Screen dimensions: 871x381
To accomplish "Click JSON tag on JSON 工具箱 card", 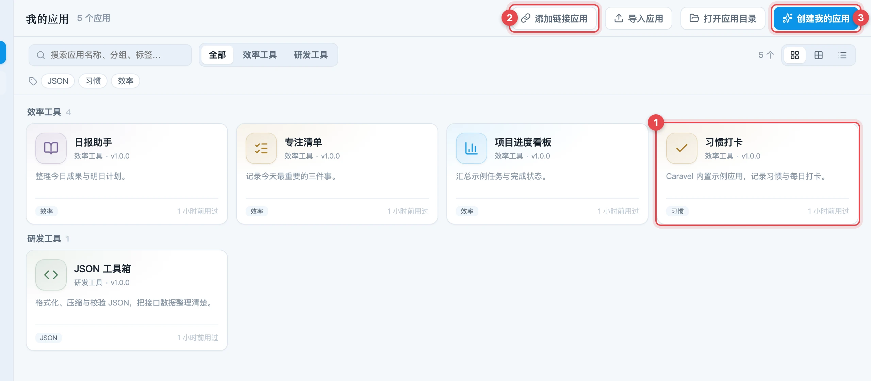I will (49, 338).
